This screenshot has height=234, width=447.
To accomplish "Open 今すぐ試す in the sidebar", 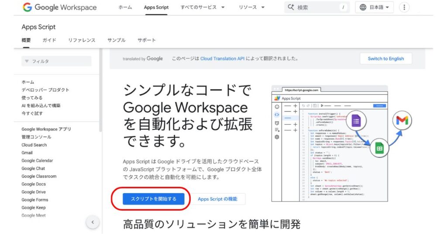I will pyautogui.click(x=32, y=114).
